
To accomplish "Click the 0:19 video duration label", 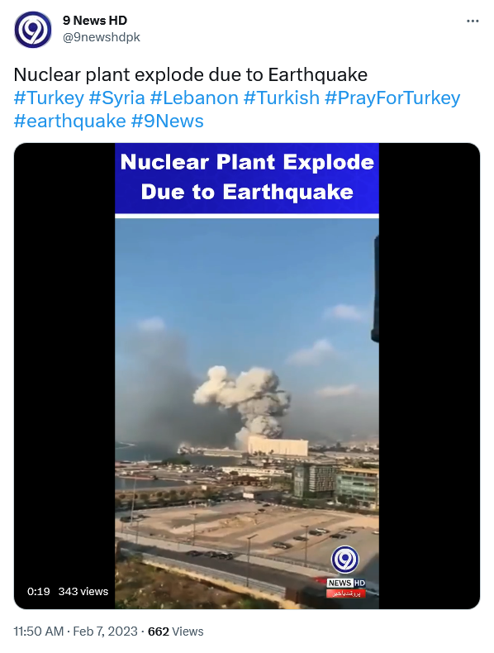I will pyautogui.click(x=39, y=591).
